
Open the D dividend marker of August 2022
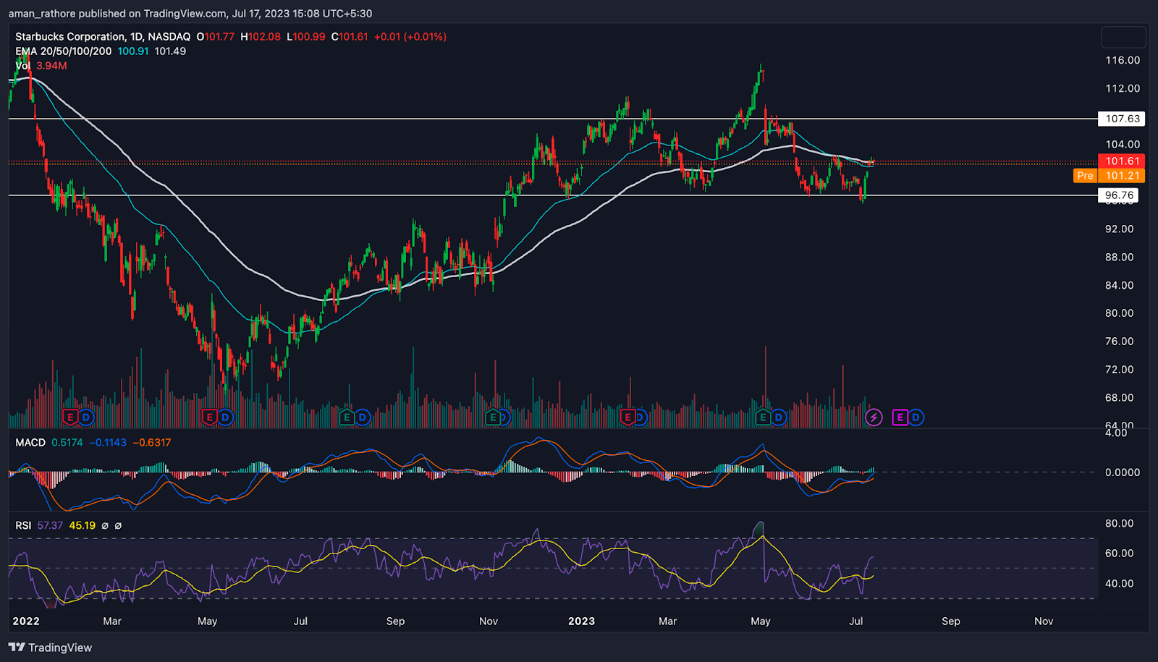[363, 417]
